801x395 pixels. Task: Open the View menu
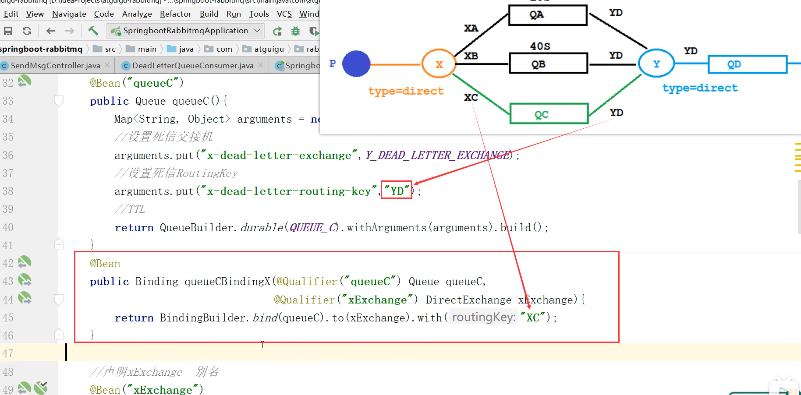pos(35,14)
